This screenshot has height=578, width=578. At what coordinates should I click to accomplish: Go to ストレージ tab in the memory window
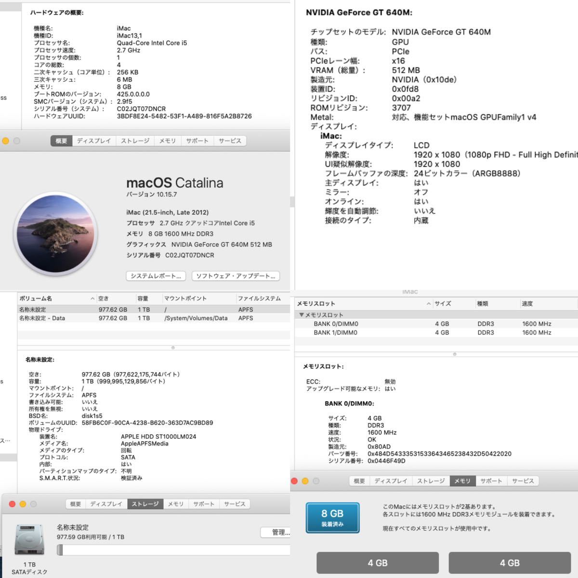tap(431, 481)
